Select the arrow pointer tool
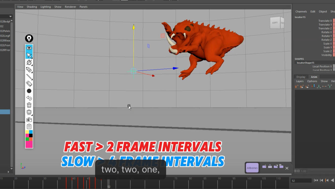This screenshot has width=335, height=189. (29, 55)
